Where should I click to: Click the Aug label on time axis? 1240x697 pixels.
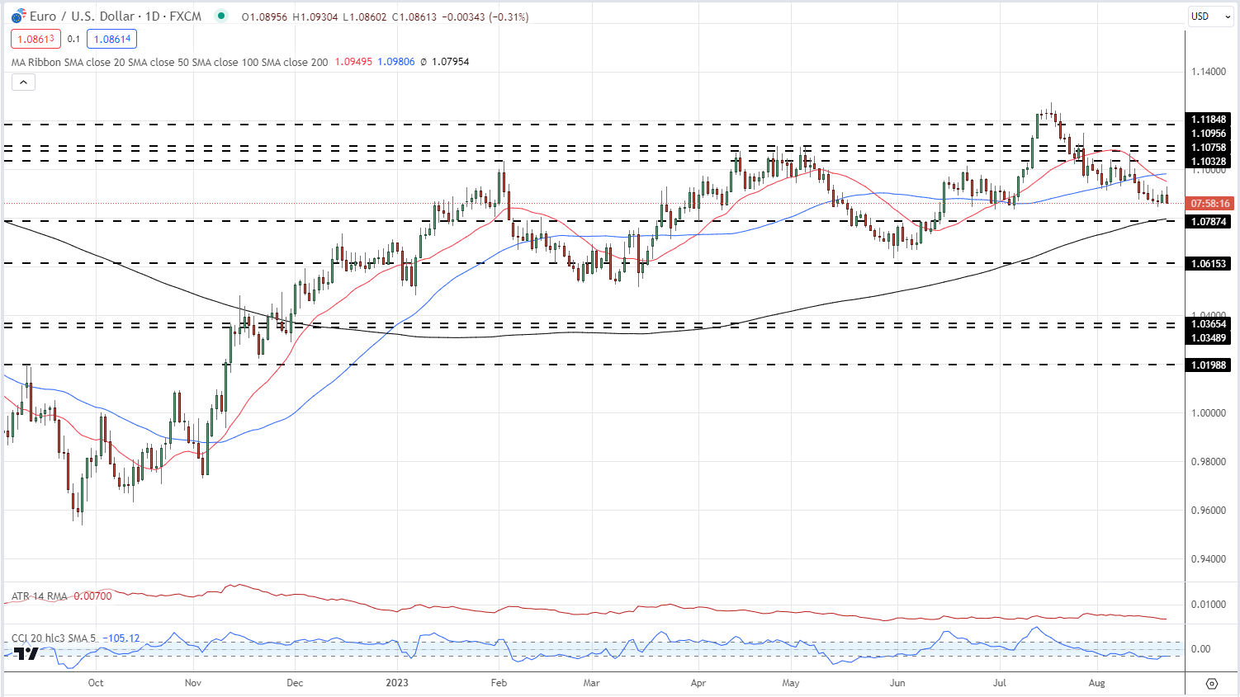(x=1096, y=683)
